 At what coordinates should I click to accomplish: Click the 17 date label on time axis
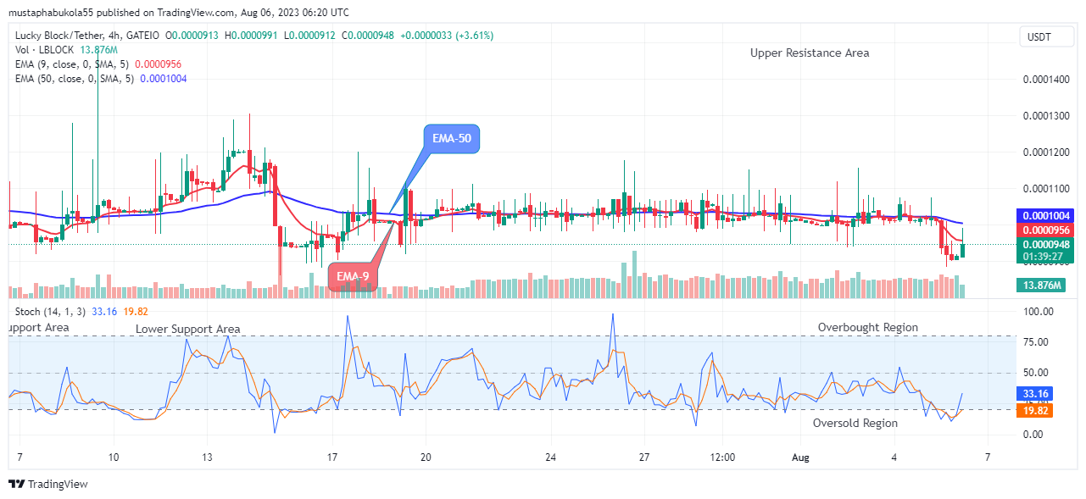332,457
